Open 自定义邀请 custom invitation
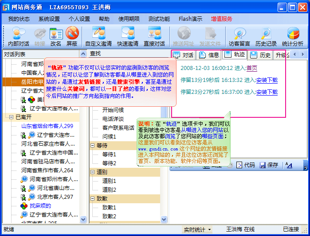The image size is (310, 236). coord(98,36)
